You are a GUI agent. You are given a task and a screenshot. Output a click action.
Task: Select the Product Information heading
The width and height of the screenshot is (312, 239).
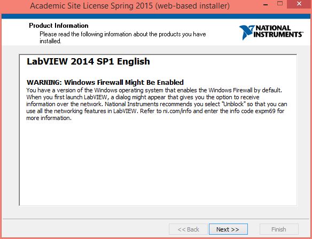point(59,26)
